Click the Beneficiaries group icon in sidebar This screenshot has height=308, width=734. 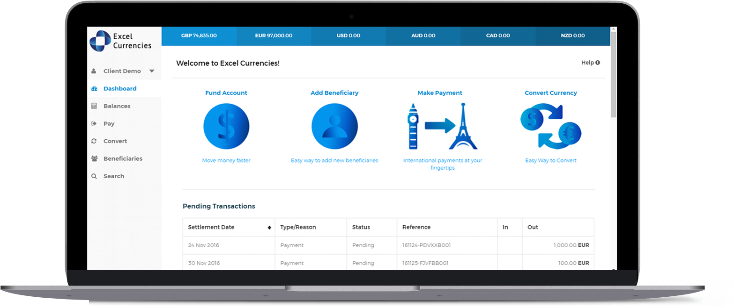[x=94, y=158]
